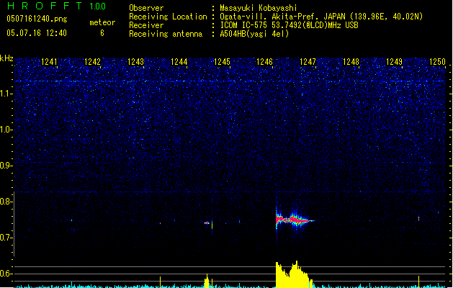Click the 0.8 kHz frequency label
Viewport: 453px width, 288px height.
point(6,202)
